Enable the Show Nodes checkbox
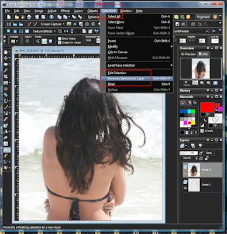This screenshot has height=234, width=227. pyautogui.click(x=60, y=39)
